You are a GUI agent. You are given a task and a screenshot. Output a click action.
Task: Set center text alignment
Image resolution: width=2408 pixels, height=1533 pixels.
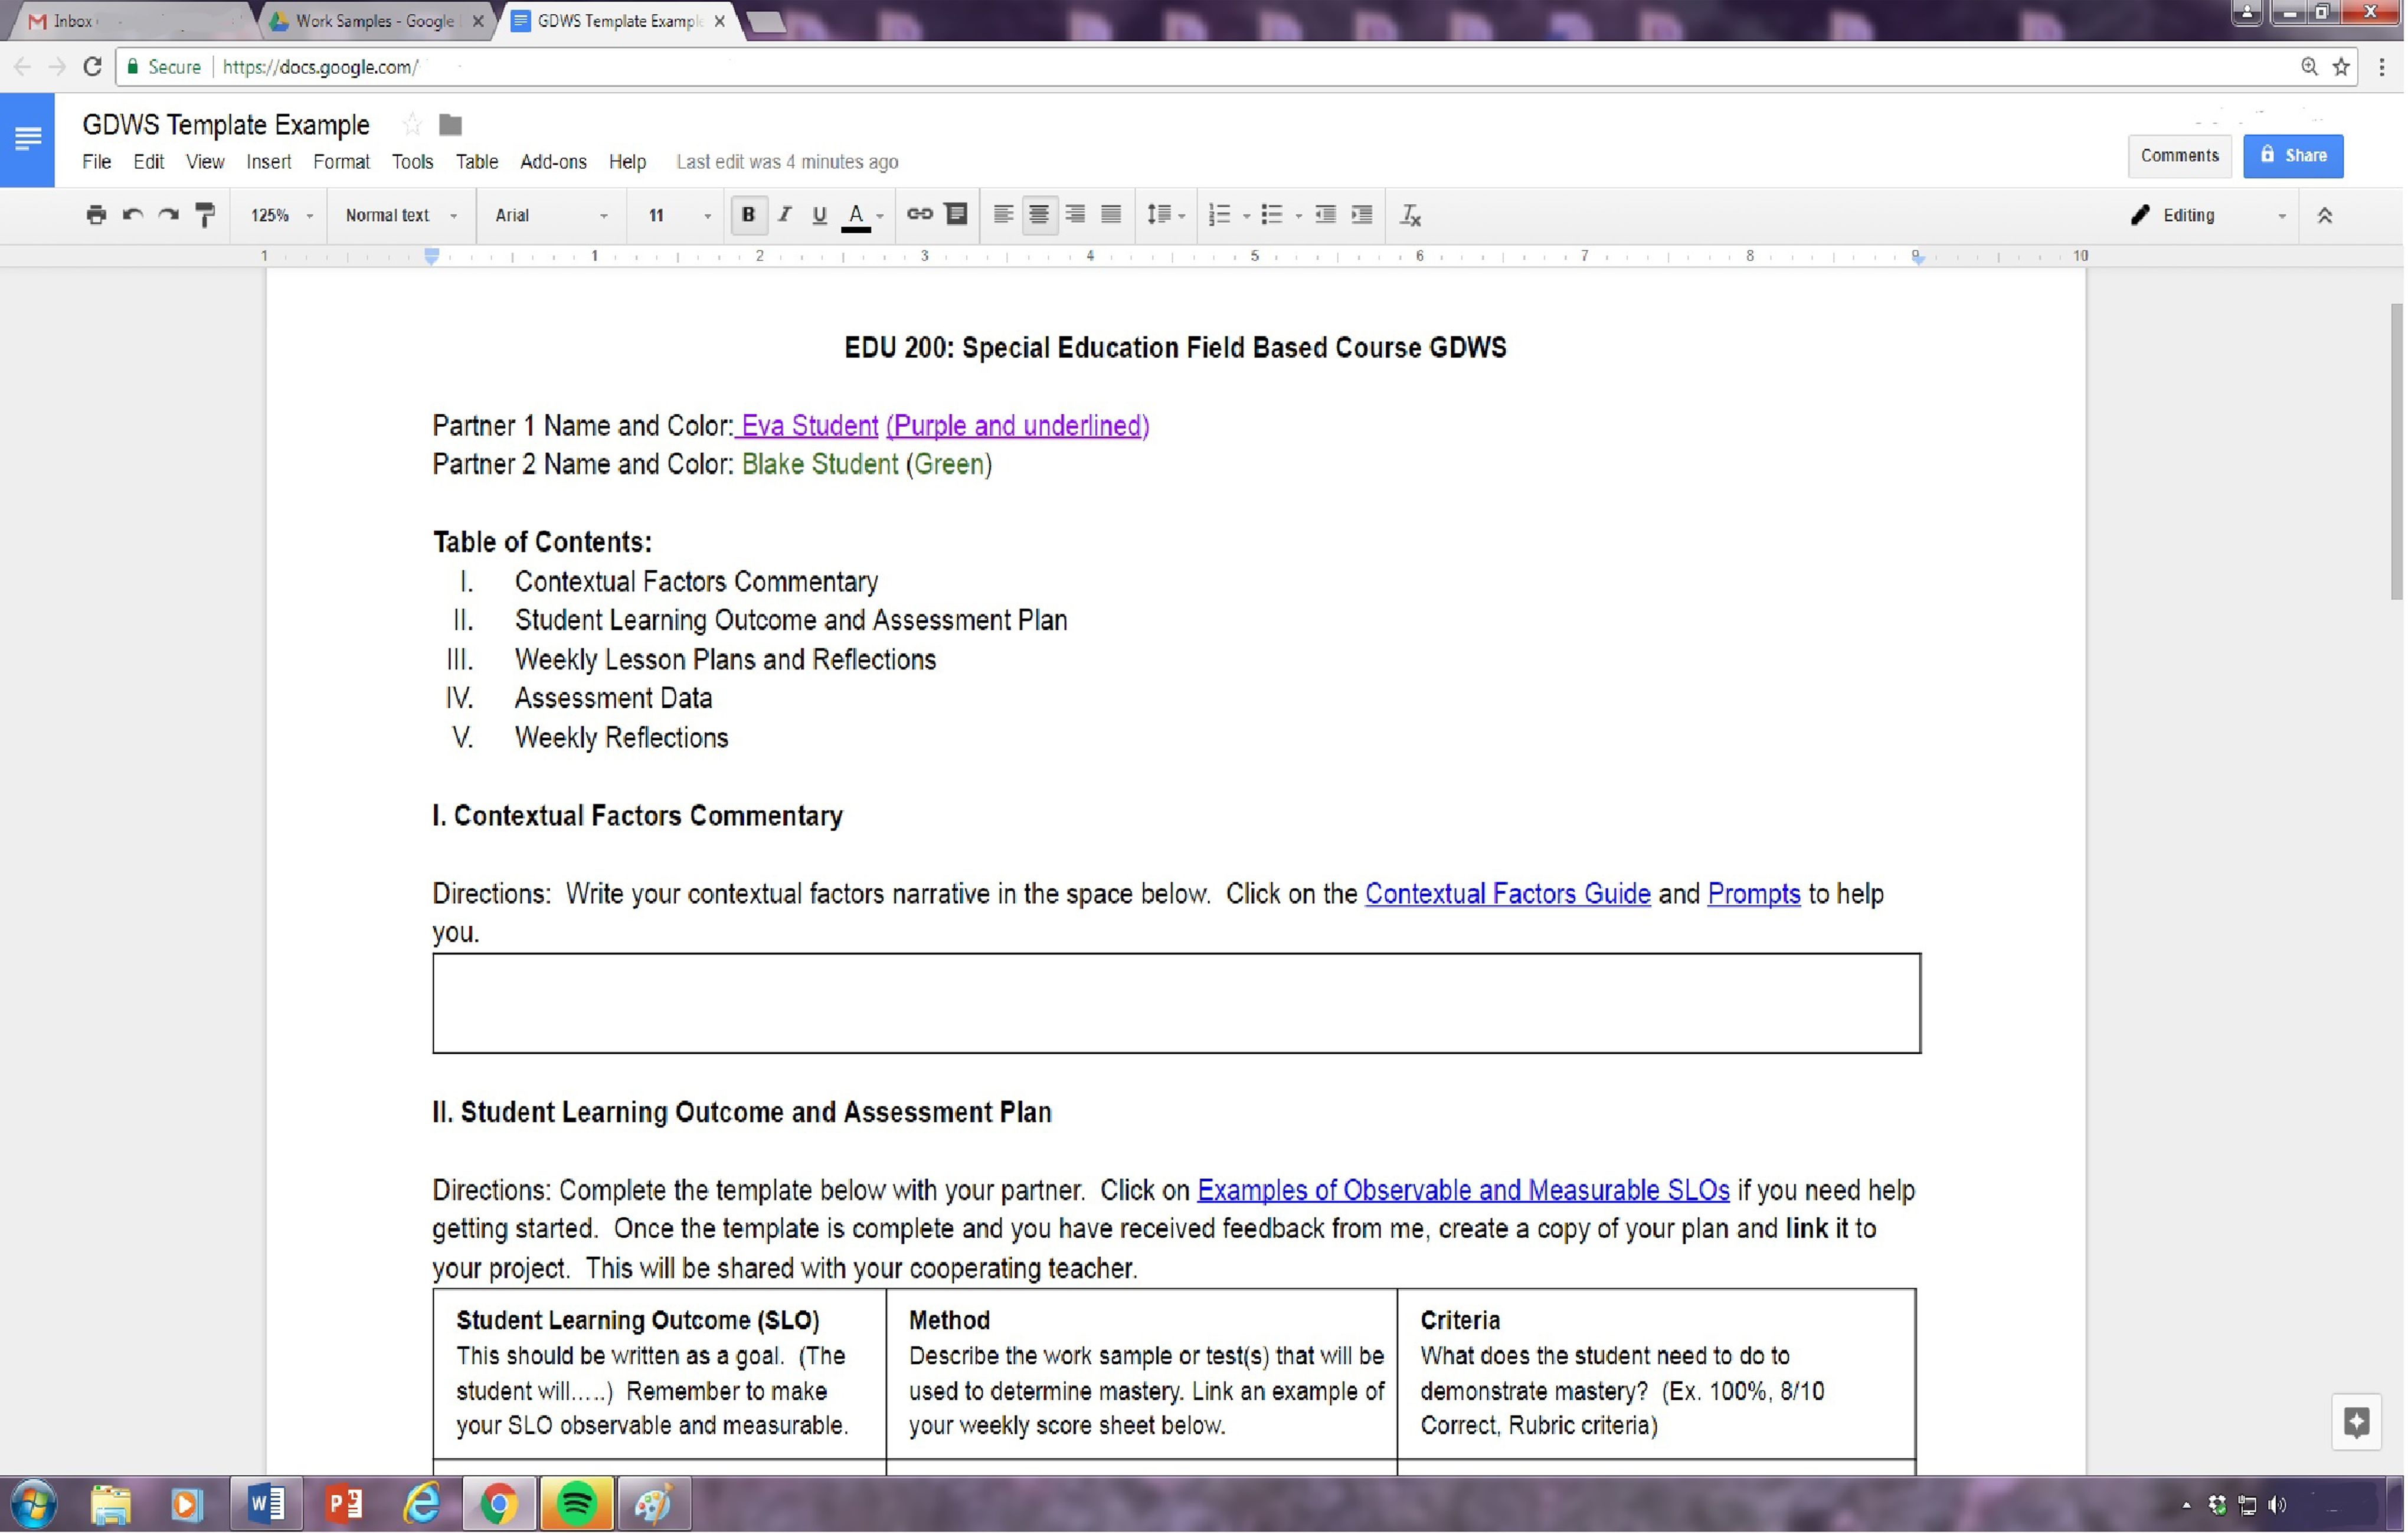pos(1039,214)
